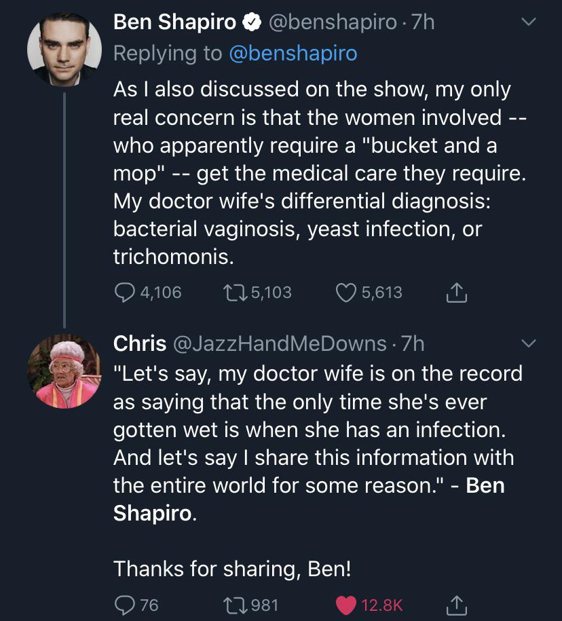
Task: Unlike Chris's tweet with 12.8K likes
Action: tap(347, 604)
